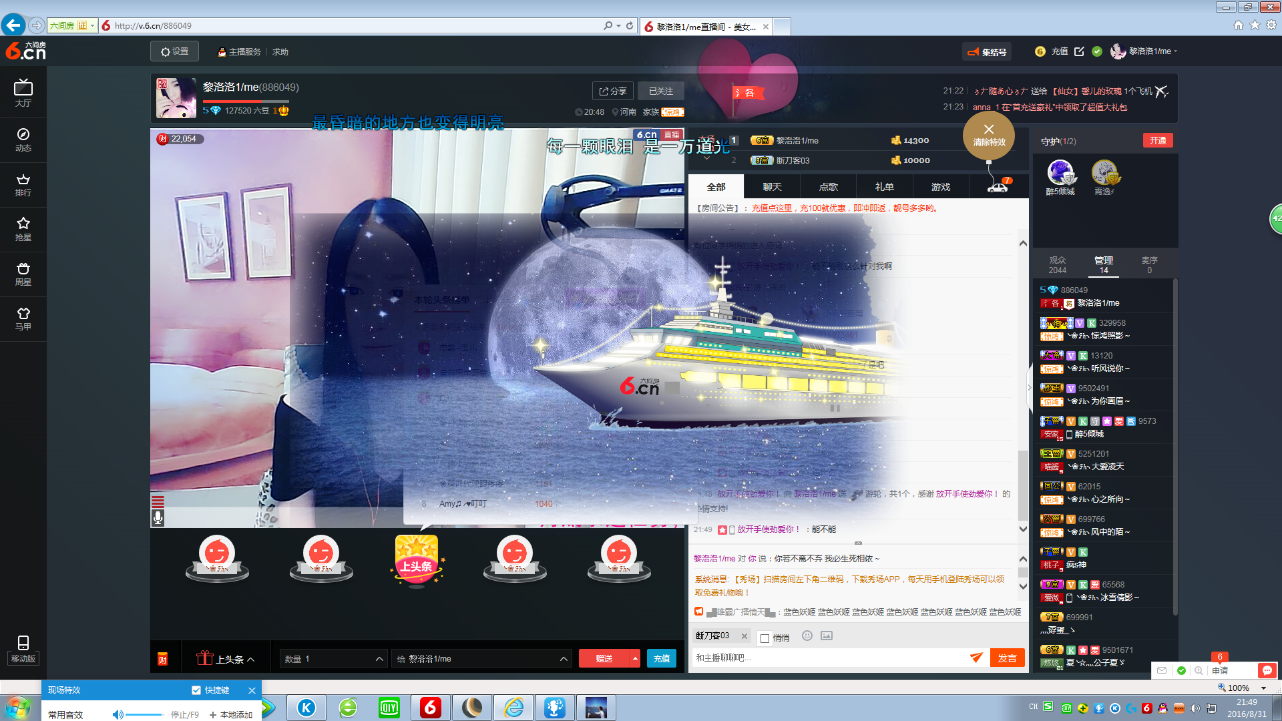Viewport: 1282px width, 721px height.
Task: Click the 分享 share button
Action: pos(612,91)
